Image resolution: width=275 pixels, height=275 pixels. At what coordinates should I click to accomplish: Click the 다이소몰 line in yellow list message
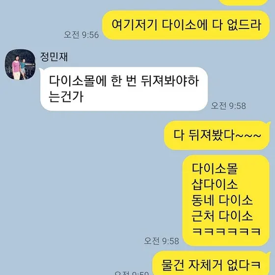tap(215, 168)
